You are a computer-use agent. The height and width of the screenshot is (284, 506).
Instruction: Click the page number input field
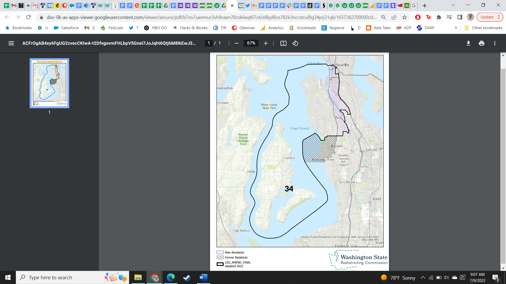click(209, 43)
